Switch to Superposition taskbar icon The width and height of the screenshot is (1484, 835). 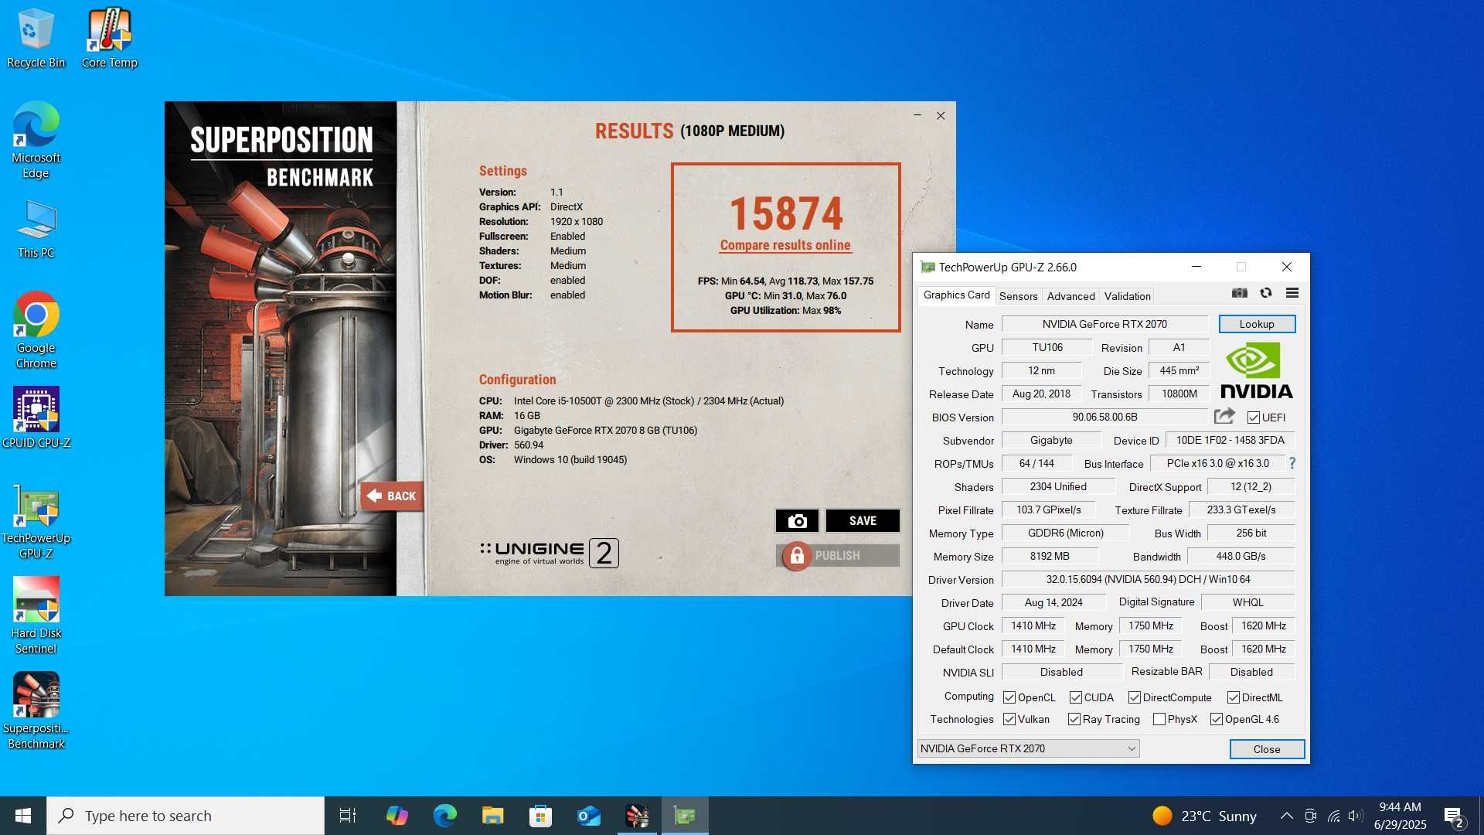637,816
